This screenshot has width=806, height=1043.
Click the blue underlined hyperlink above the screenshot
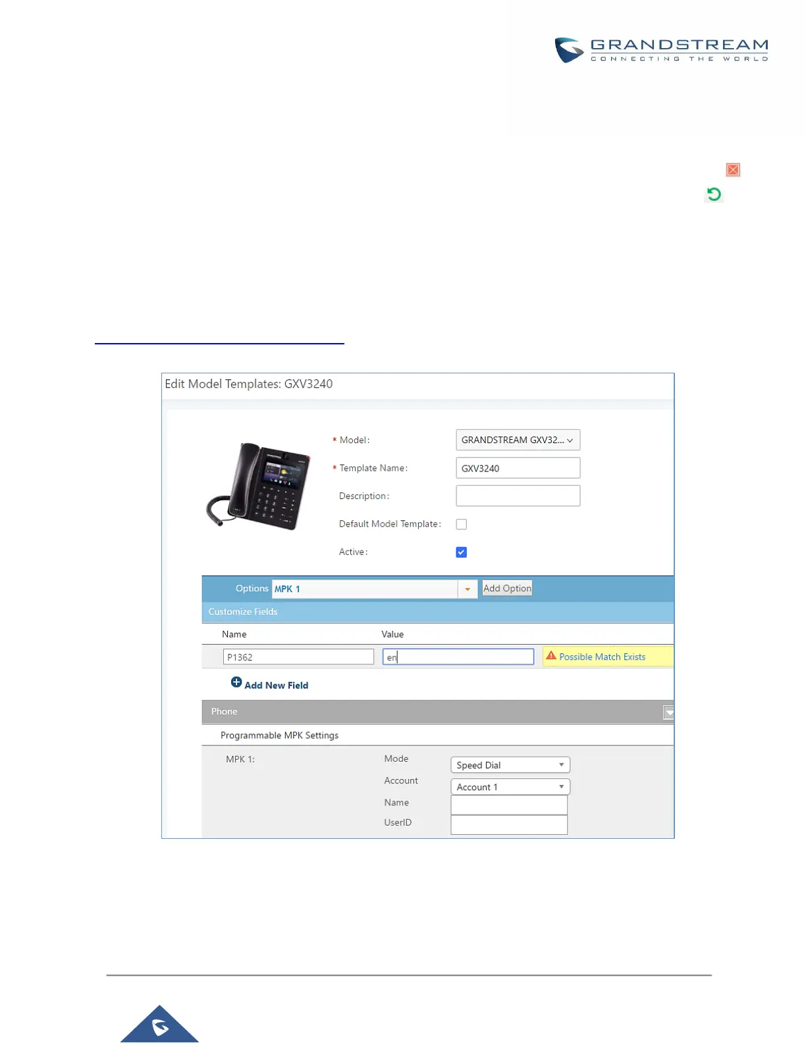[219, 342]
